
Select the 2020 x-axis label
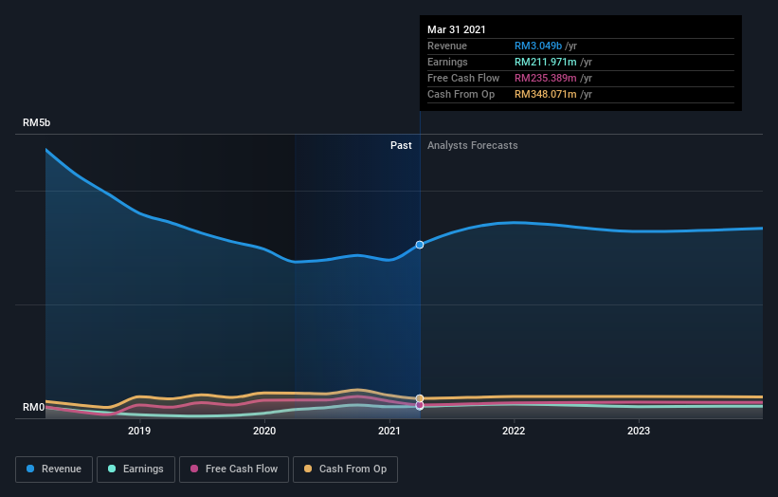264,431
